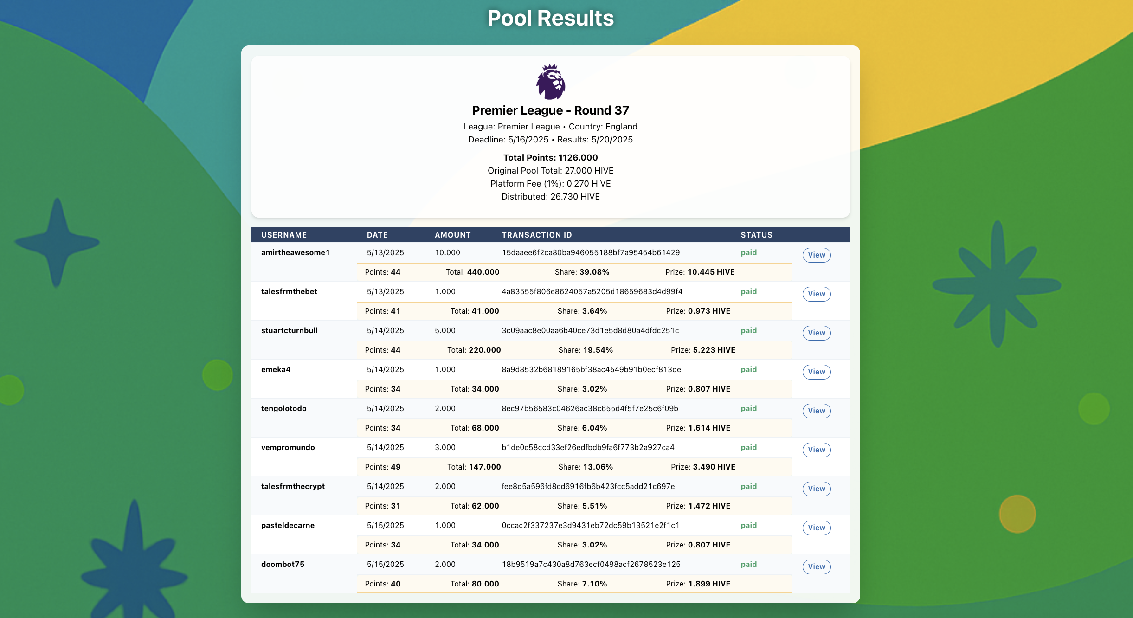Viewport: 1133px width, 618px height.
Task: Click View button for vempromundo
Action: pyautogui.click(x=817, y=450)
